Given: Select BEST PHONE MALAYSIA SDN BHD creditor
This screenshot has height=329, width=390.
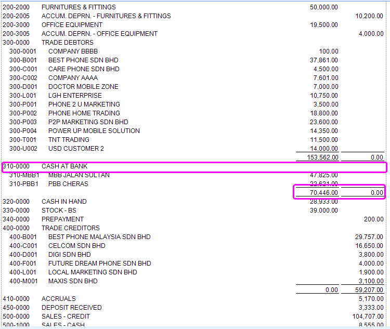Looking at the screenshot, I should pyautogui.click(x=193, y=236).
